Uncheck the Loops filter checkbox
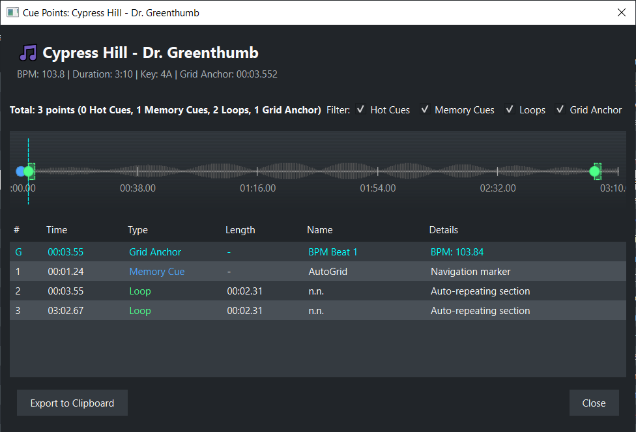Screen dimensions: 636x432 click(510, 109)
